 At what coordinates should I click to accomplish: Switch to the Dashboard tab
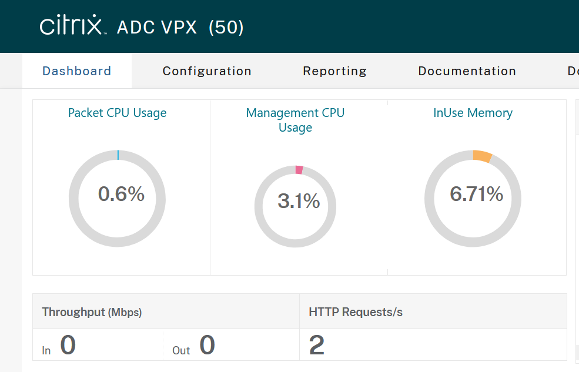[x=77, y=71]
